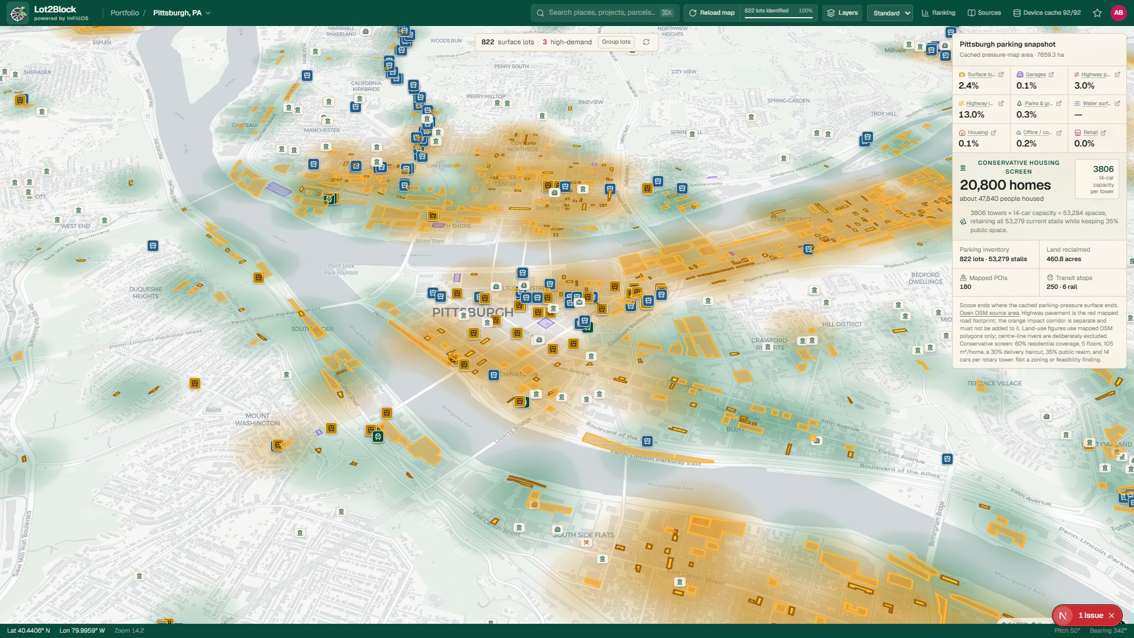This screenshot has width=1134, height=638.
Task: Open external link for Office / commercial stat
Action: click(1059, 132)
